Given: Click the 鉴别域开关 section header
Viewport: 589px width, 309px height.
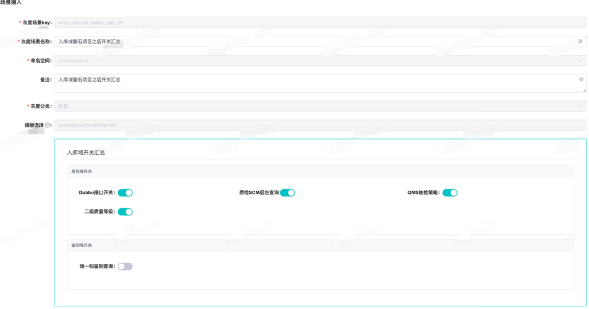Looking at the screenshot, I should coord(320,245).
